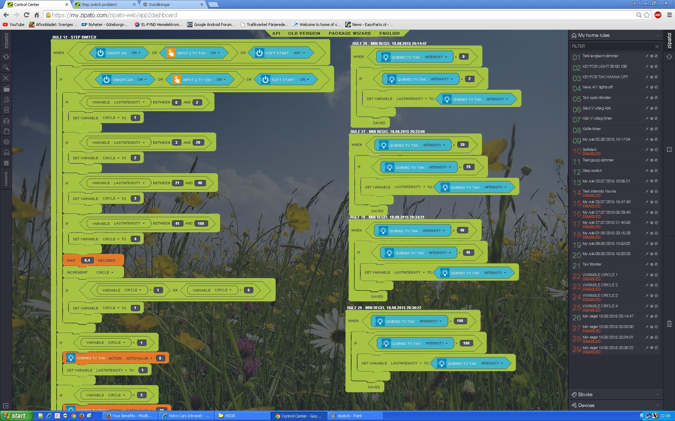Viewport: 675px width, 421px height.
Task: Open gear settings for Step switch rule
Action: click(x=651, y=171)
